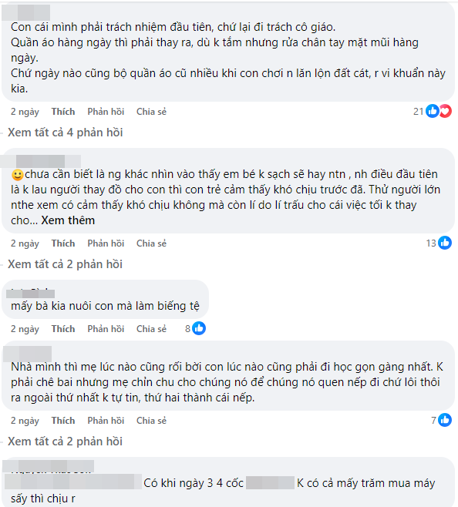This screenshot has width=458, height=507.
Task: Expand "Xem tất cả 4 phản hồi" replies
Action: pyautogui.click(x=65, y=133)
